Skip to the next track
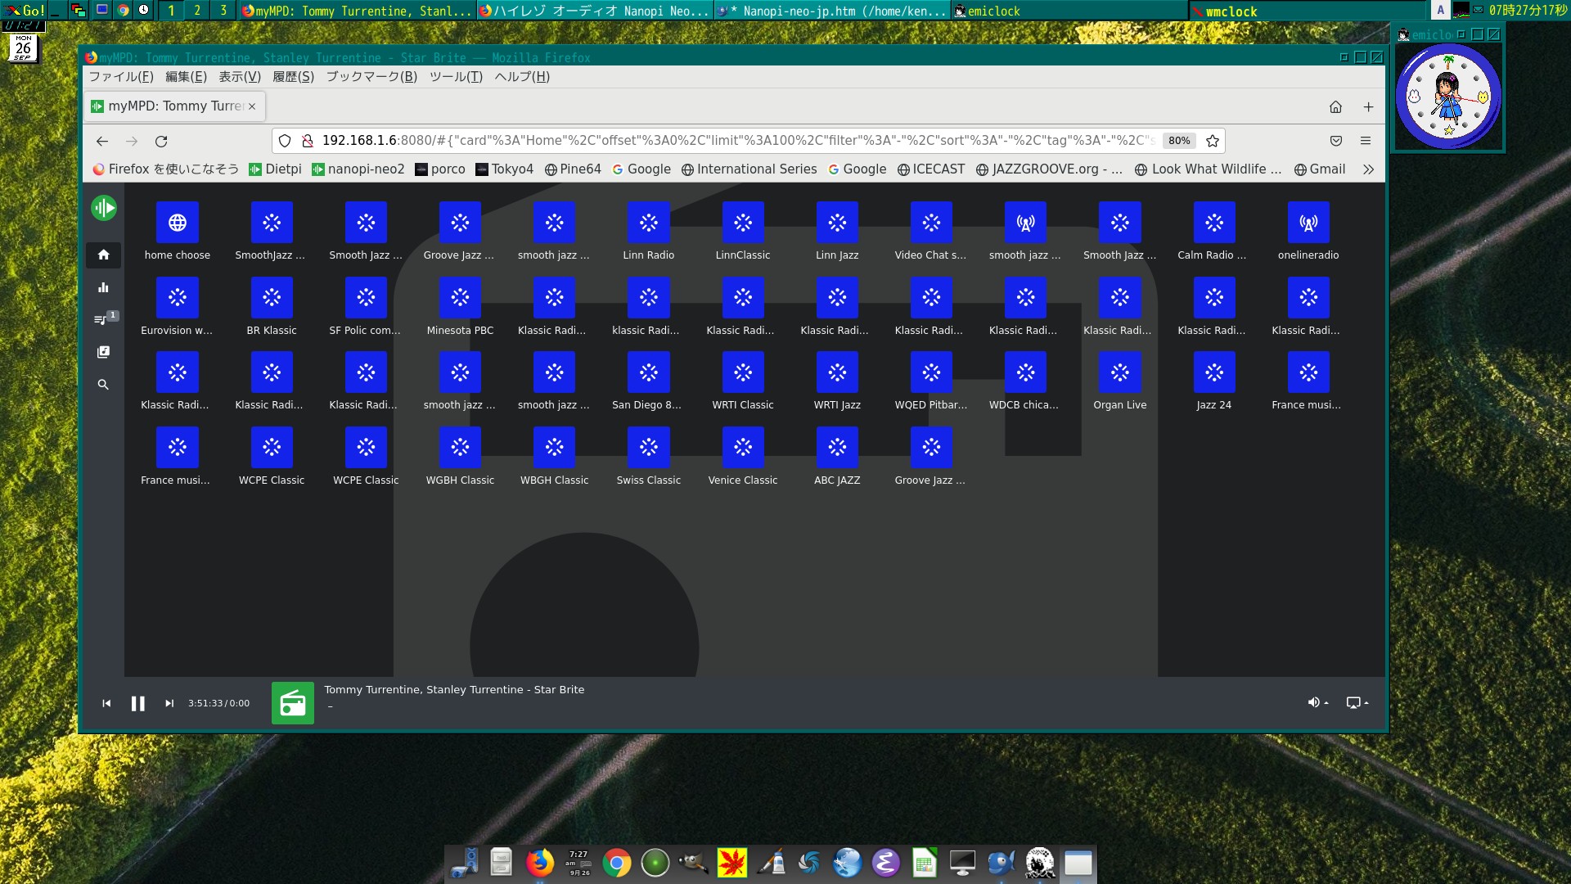 169,703
